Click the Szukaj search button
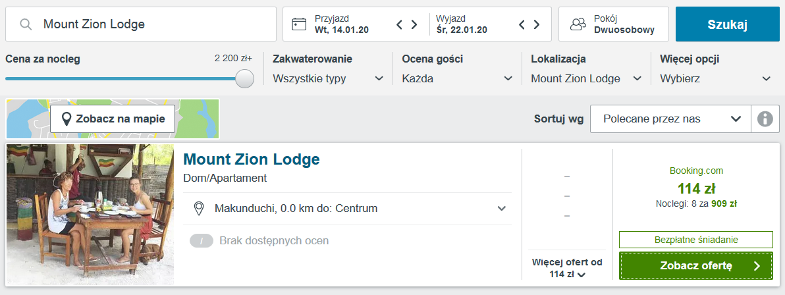 (728, 24)
